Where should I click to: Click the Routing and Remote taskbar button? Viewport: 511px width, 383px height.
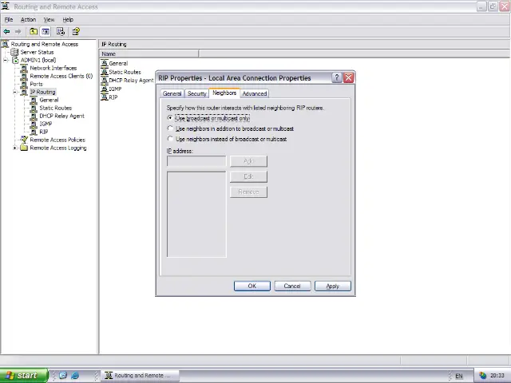[141, 376]
